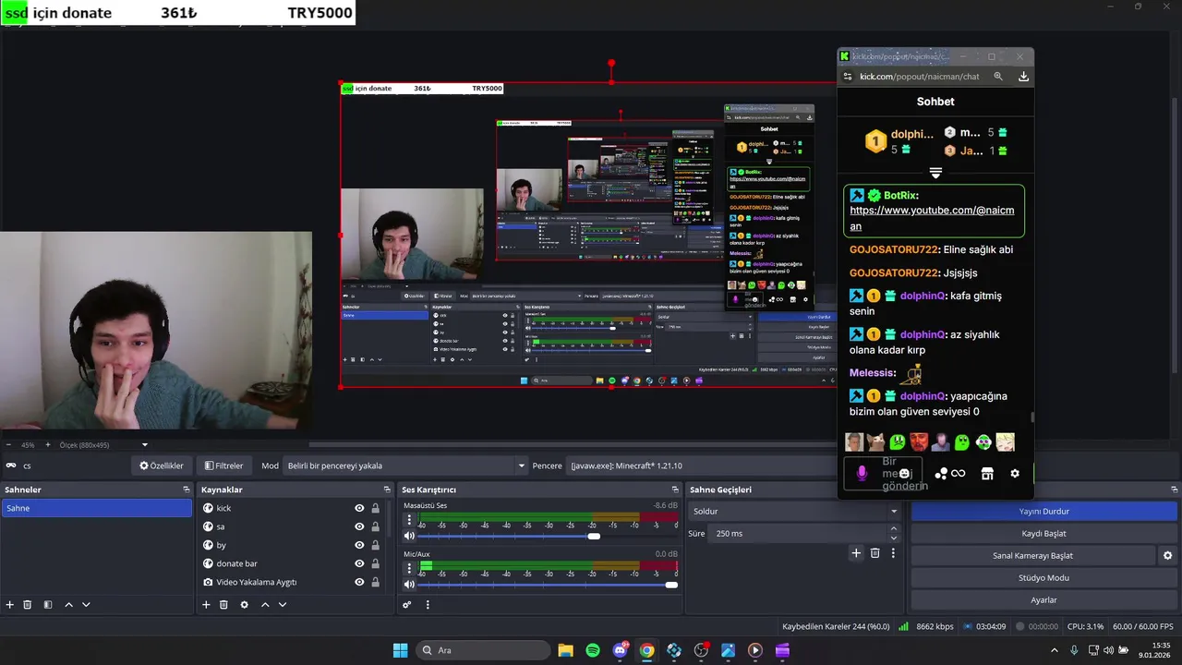The image size is (1182, 665).
Task: Undock the Kaynaklar panel
Action: coord(387,490)
